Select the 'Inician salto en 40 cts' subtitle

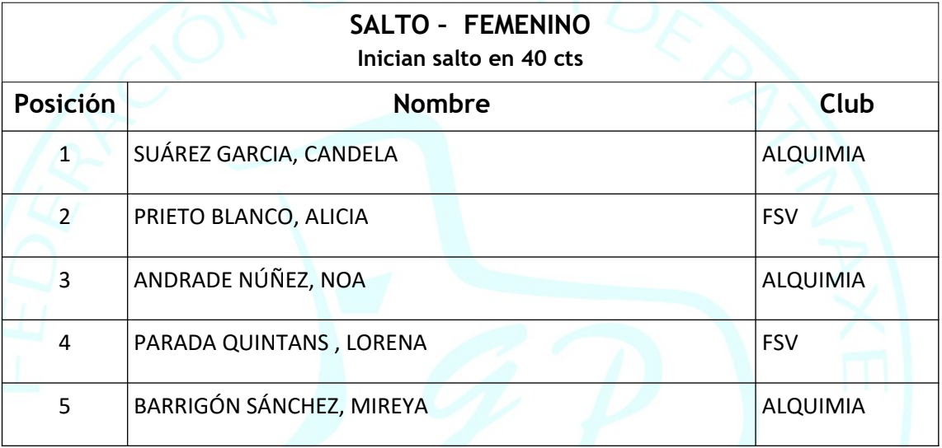[470, 58]
